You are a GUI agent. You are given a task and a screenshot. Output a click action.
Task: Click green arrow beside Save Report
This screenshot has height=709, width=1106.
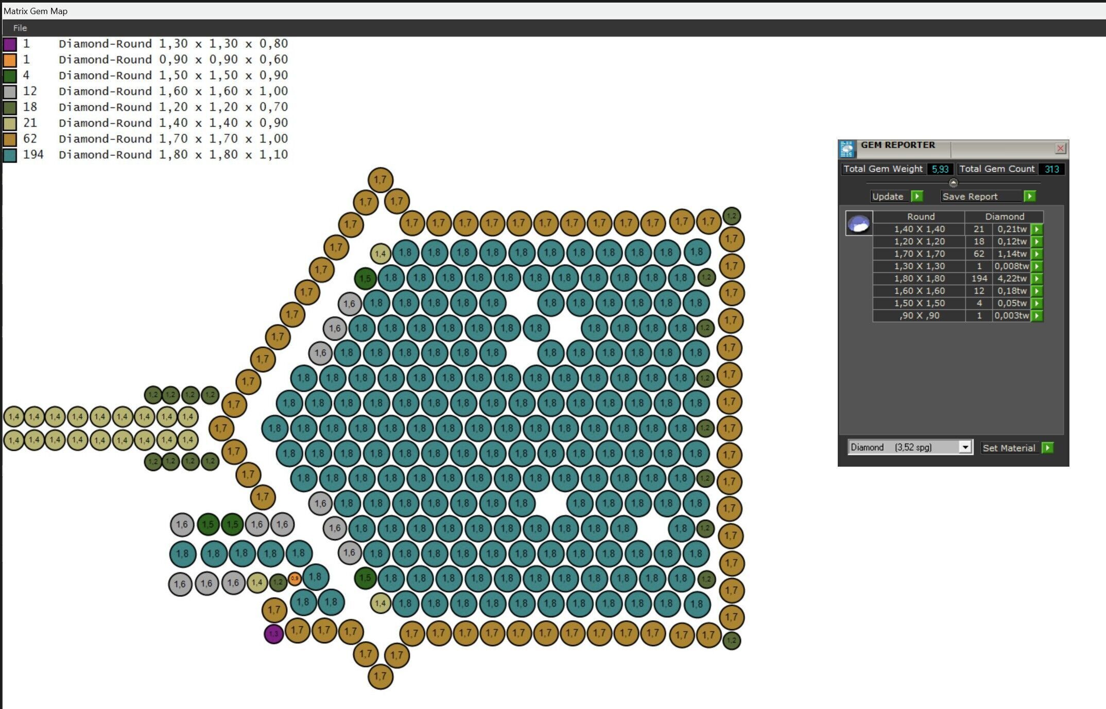click(1030, 197)
